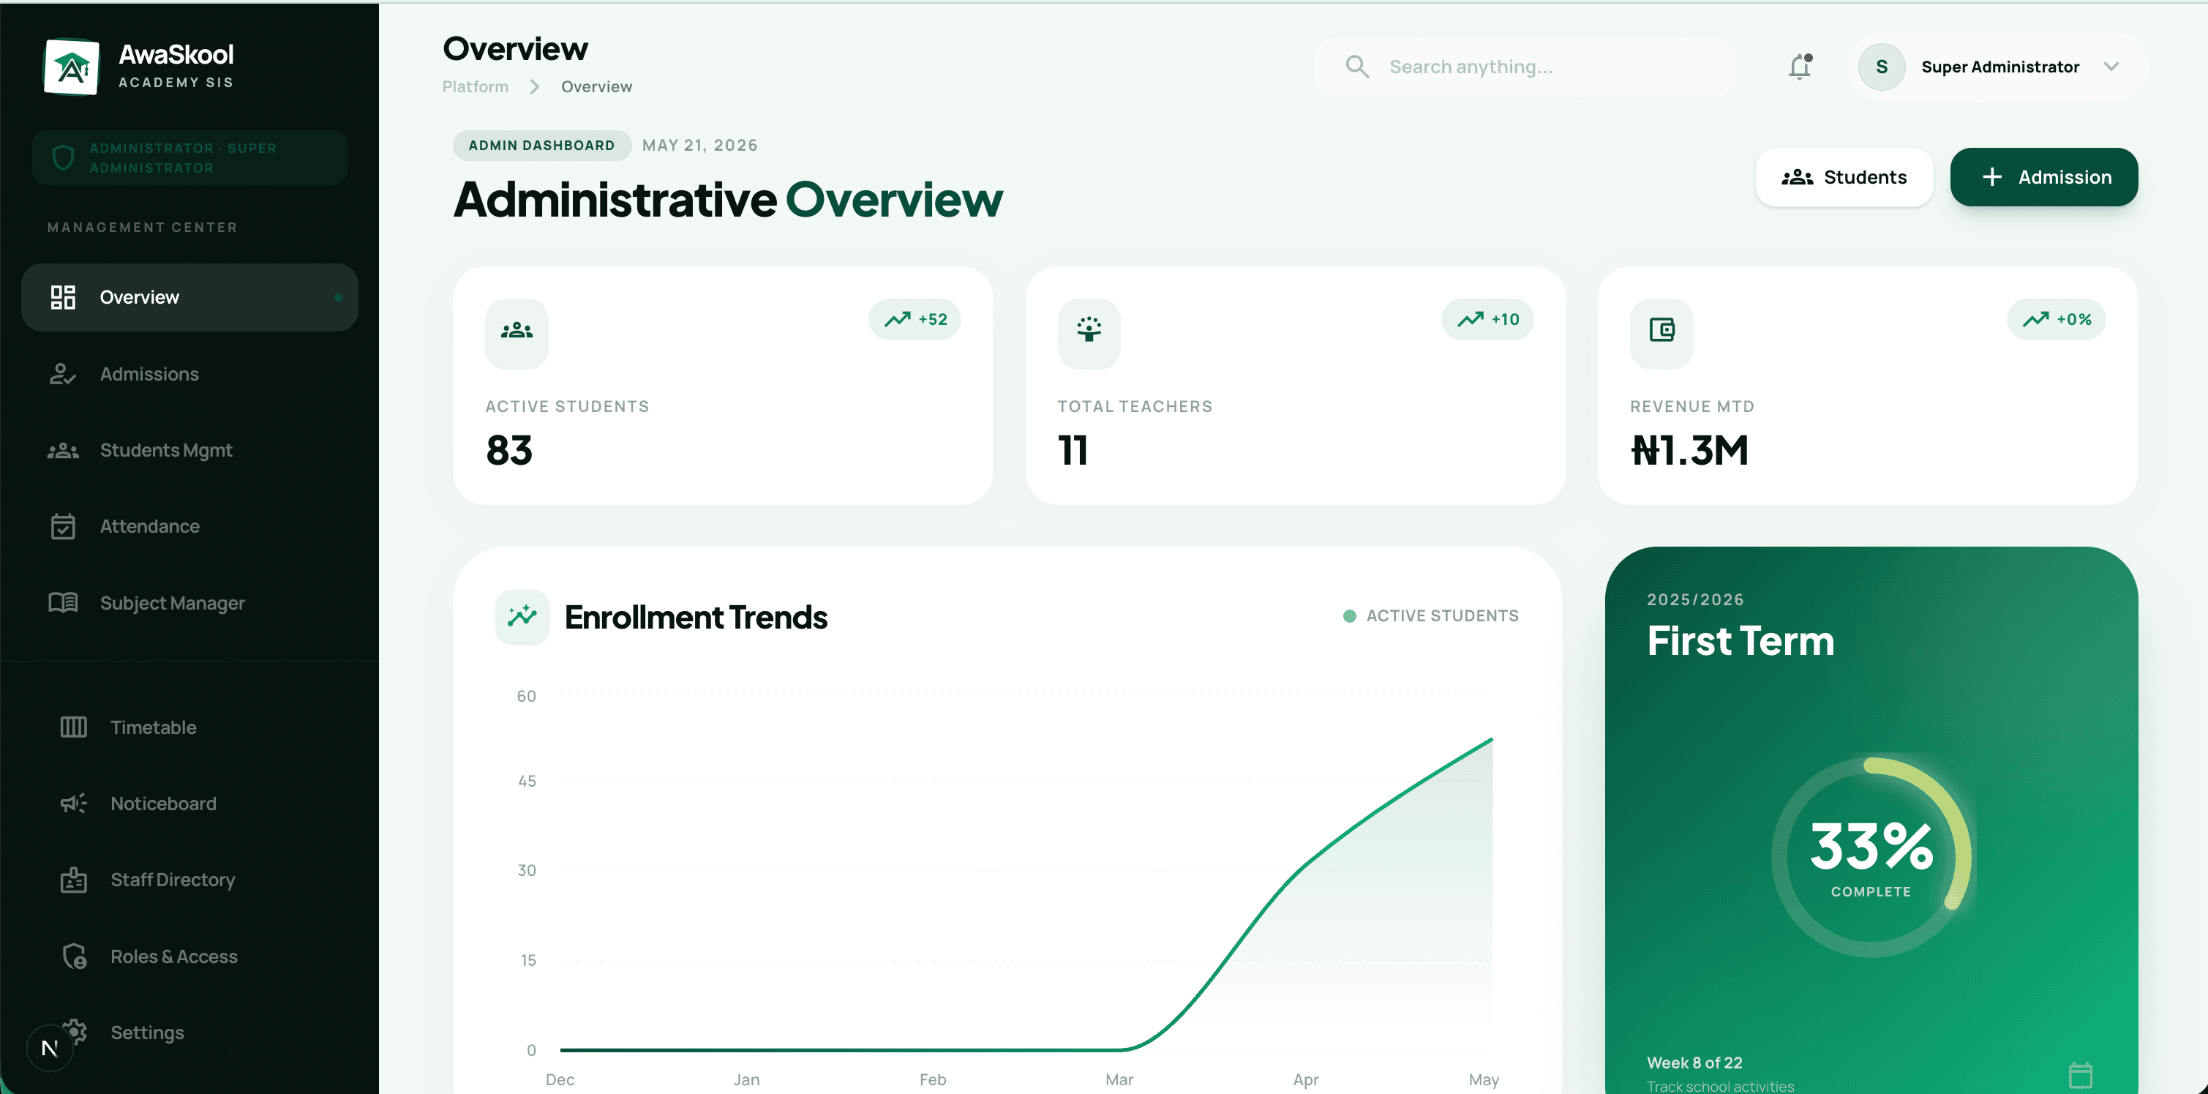The image size is (2208, 1094).
Task: Click the MANAGEMENT CENTER section label
Action: point(142,227)
